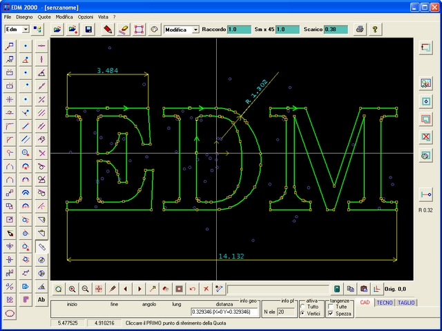Viewport: 442px width, 331px height.
Task: Click the red X delete icon below canvas
Action: tap(206, 289)
